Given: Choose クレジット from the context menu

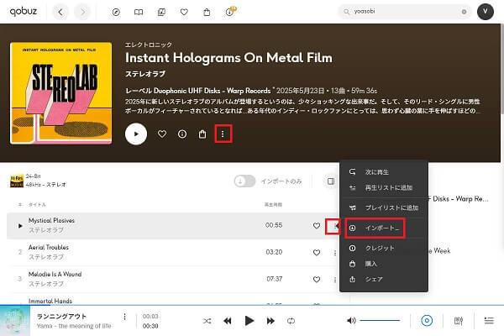Looking at the screenshot, I should (x=384, y=248).
